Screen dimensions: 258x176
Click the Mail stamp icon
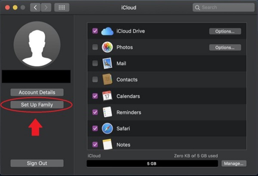tap(107, 63)
